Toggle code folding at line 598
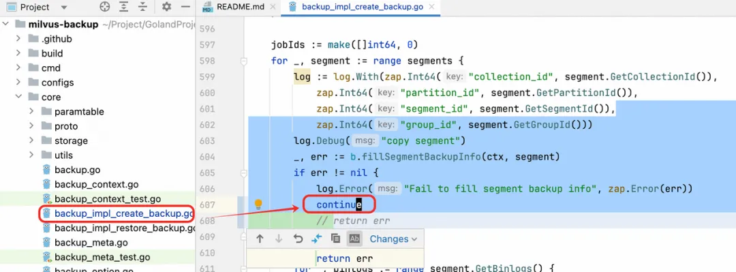The image size is (736, 272). tap(243, 61)
